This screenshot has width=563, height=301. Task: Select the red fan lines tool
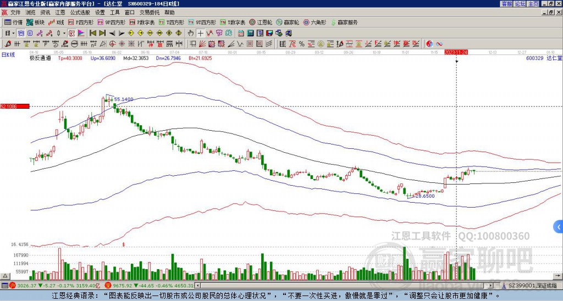tap(202, 44)
